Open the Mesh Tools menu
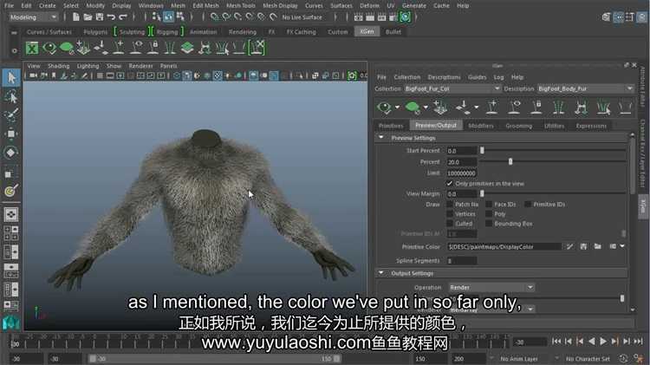Viewport: 650px width, 365px height. (x=241, y=6)
